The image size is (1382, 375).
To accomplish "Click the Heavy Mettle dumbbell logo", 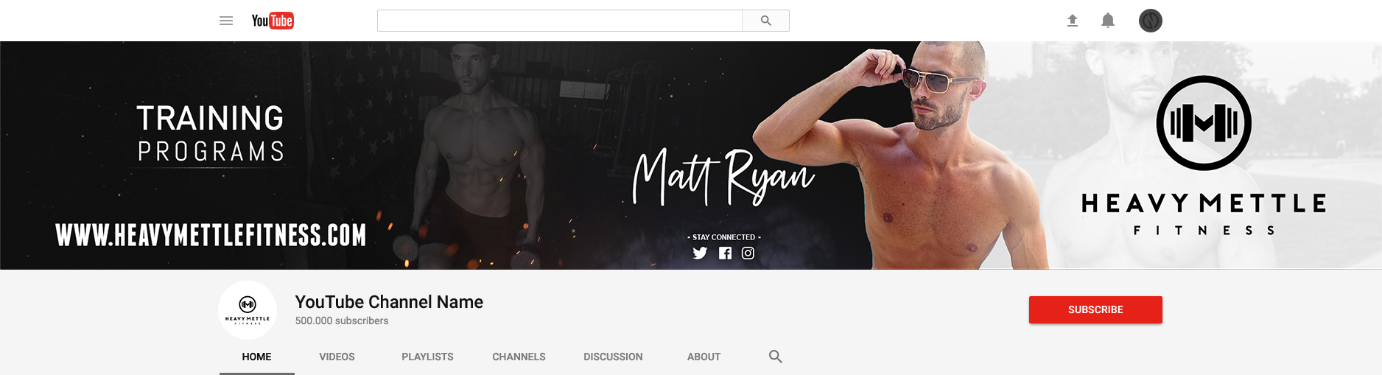I will 1204,123.
